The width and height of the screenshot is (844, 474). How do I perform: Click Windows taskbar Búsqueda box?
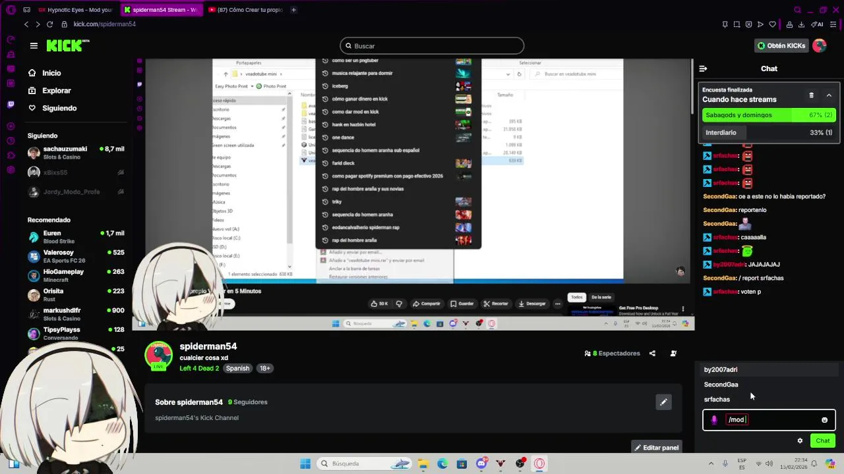coord(365,463)
